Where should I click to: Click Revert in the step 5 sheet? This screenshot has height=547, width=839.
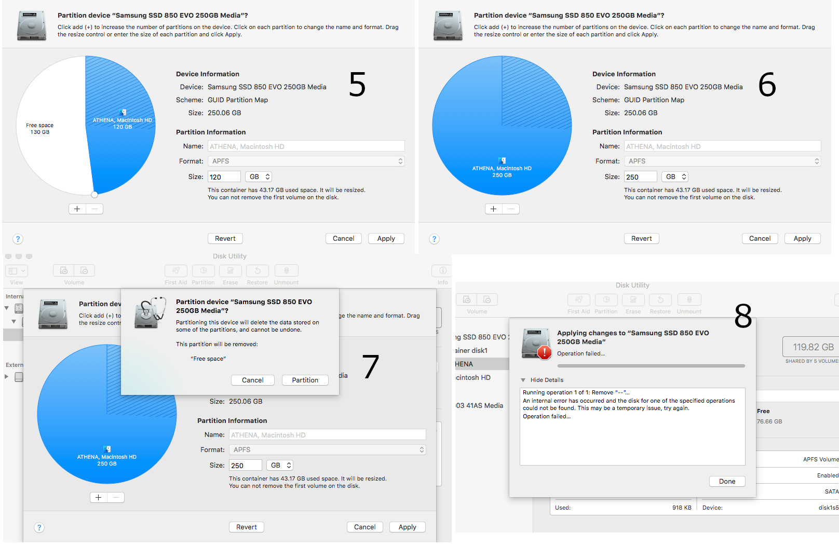point(225,239)
